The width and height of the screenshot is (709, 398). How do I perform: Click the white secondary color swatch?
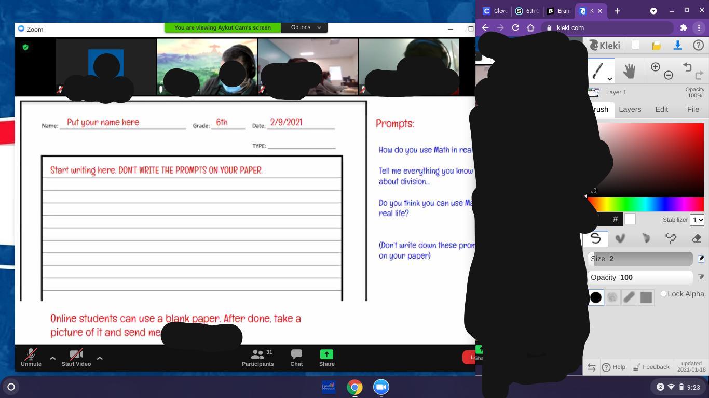tap(630, 219)
